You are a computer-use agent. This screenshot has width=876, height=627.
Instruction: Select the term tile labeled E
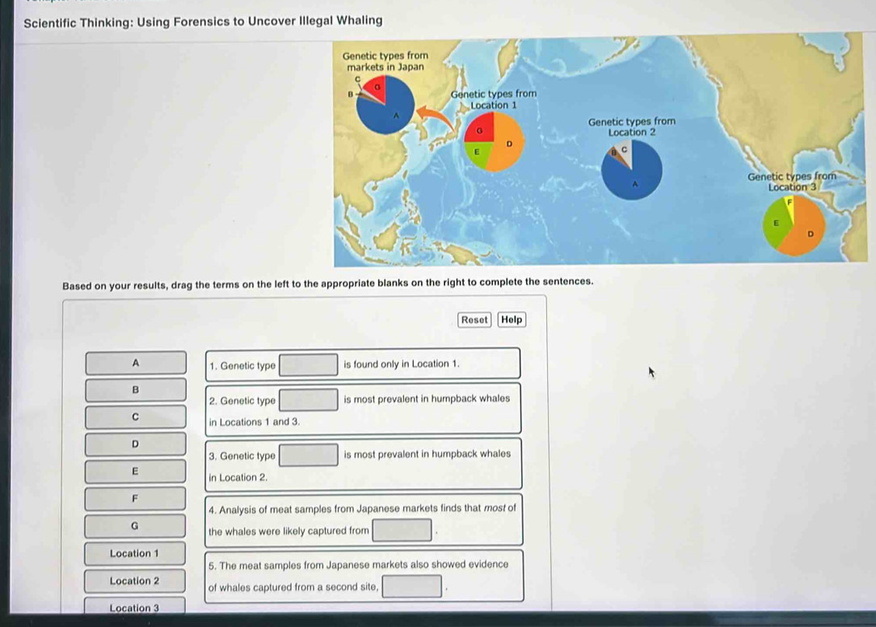tap(136, 471)
